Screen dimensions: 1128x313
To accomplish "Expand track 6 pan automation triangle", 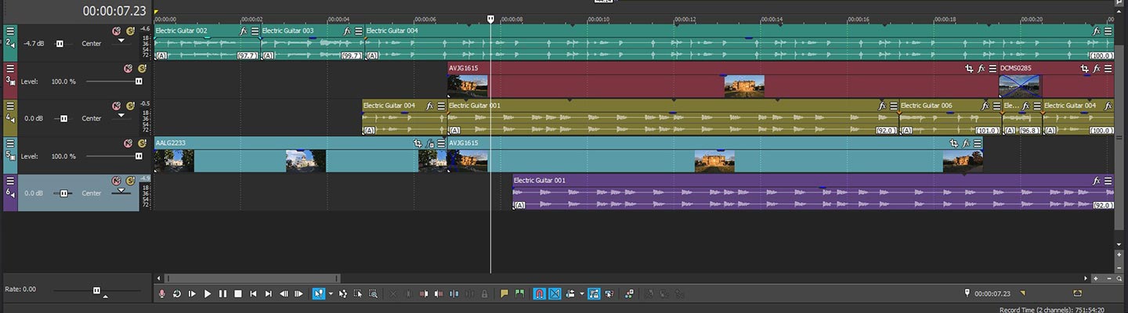I will pyautogui.click(x=121, y=190).
